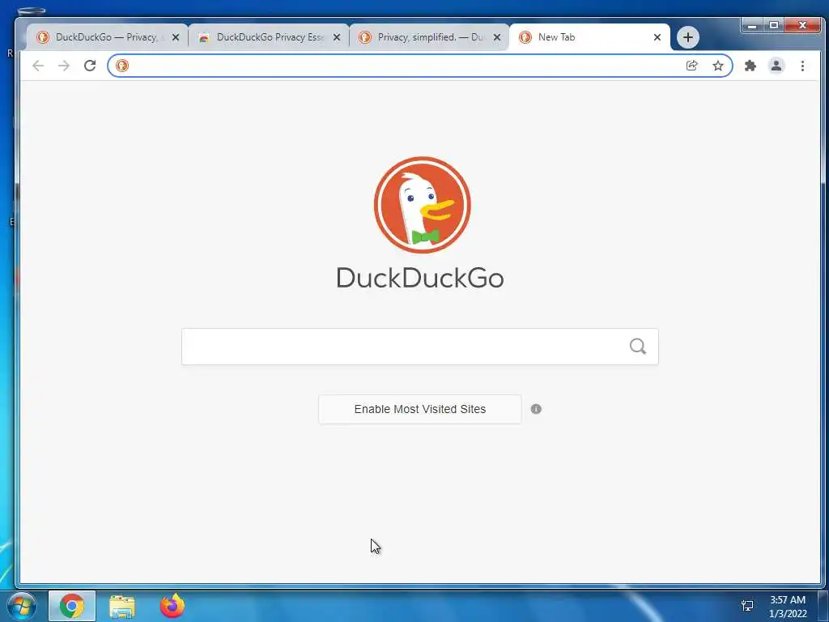The height and width of the screenshot is (622, 829).
Task: Open a new tab with the plus button
Action: 688,37
